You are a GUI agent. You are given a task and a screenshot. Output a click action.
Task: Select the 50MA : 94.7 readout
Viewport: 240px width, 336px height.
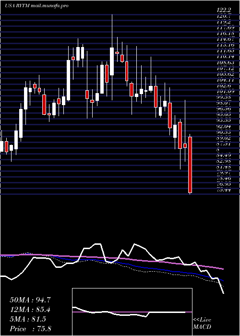pyautogui.click(x=30, y=300)
